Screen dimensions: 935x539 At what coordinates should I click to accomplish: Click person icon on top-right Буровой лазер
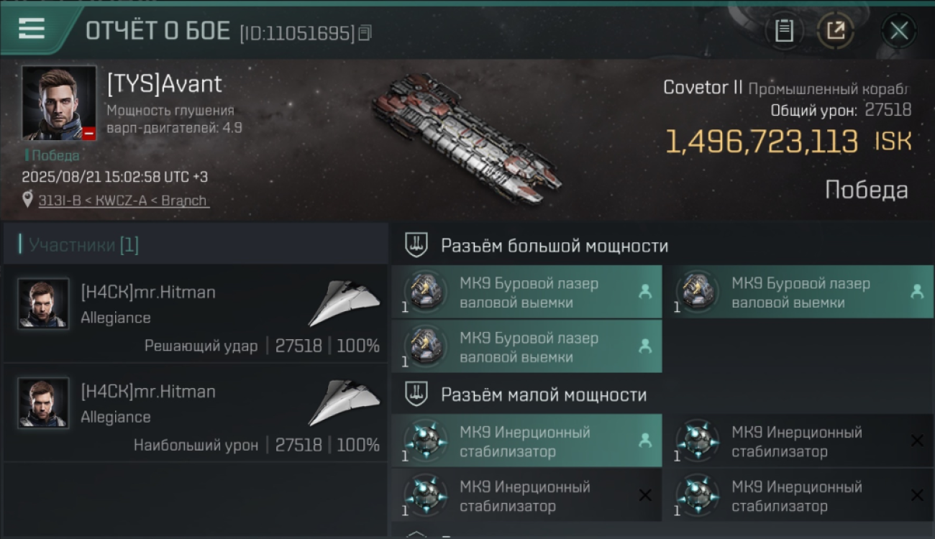click(x=917, y=292)
